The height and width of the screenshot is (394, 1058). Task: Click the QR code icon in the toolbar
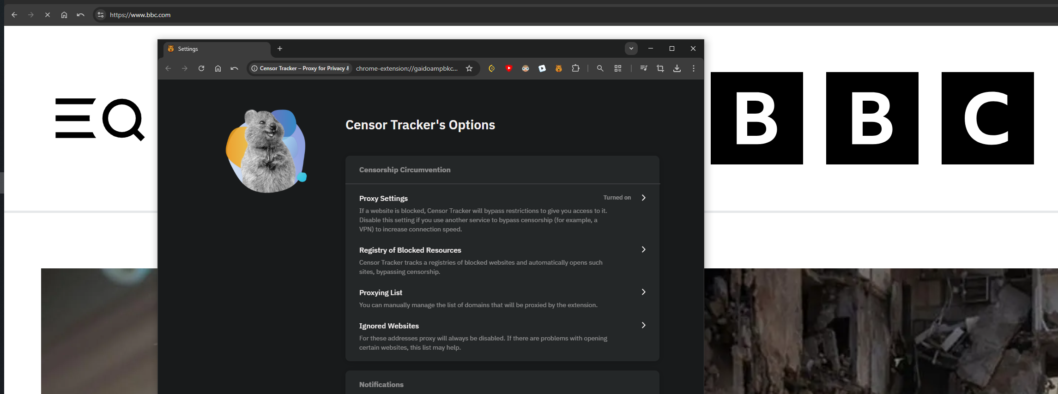[x=618, y=68]
